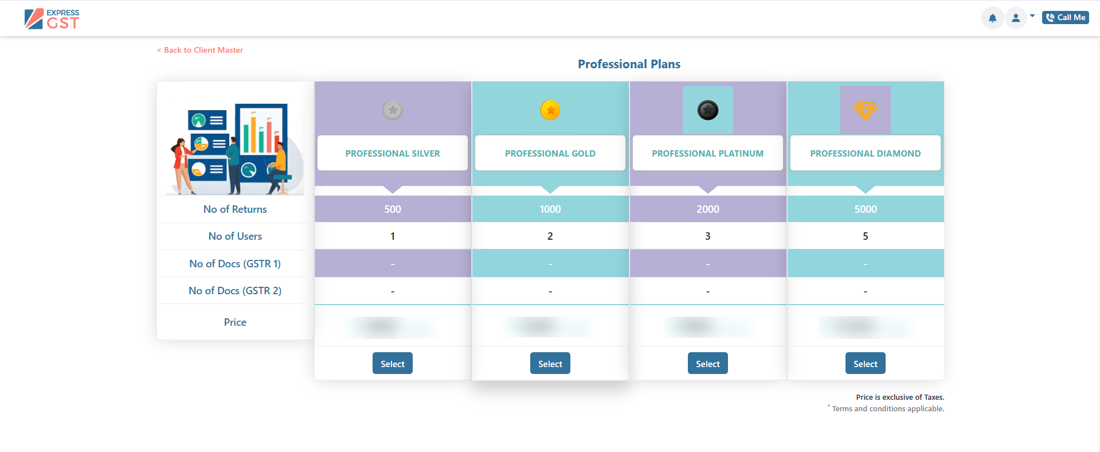Image resolution: width=1100 pixels, height=452 pixels.
Task: Click the 'No of Docs (GSTR 1)' label
Action: (235, 264)
